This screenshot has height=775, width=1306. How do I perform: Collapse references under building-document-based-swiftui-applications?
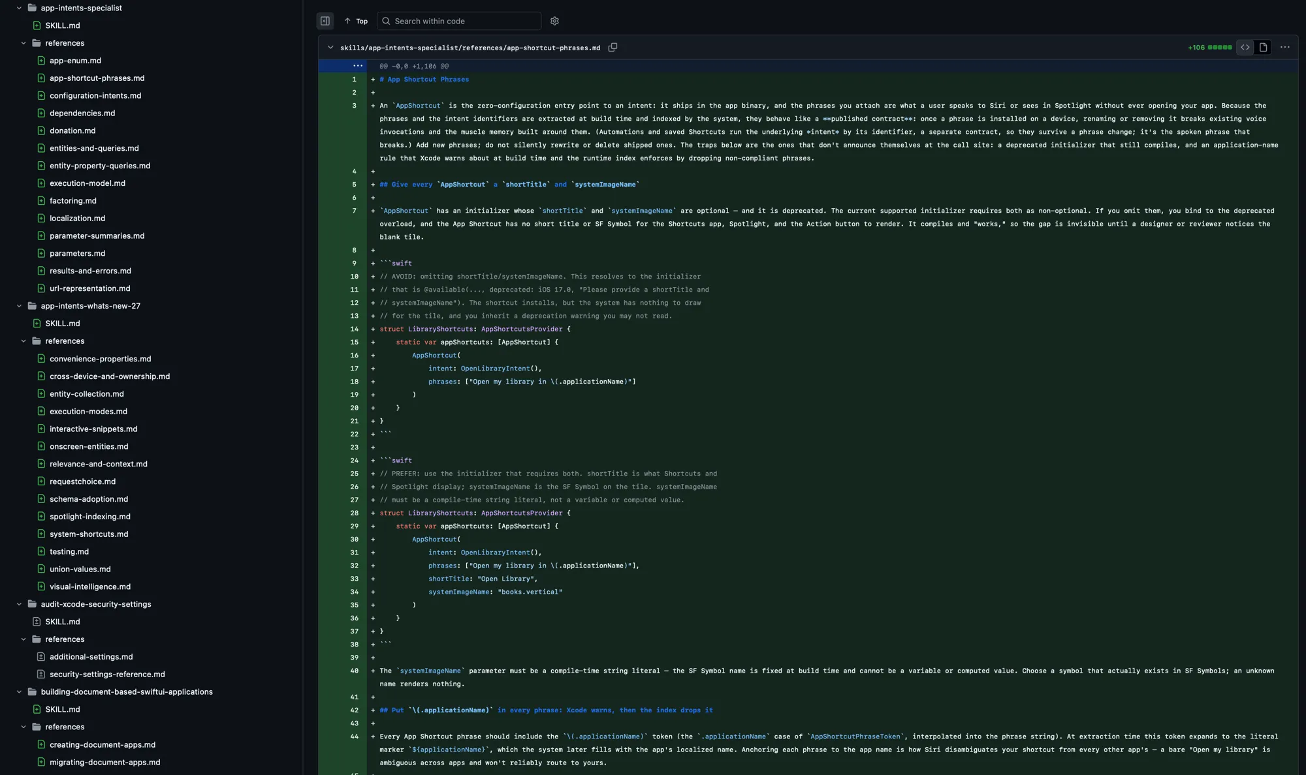24,727
